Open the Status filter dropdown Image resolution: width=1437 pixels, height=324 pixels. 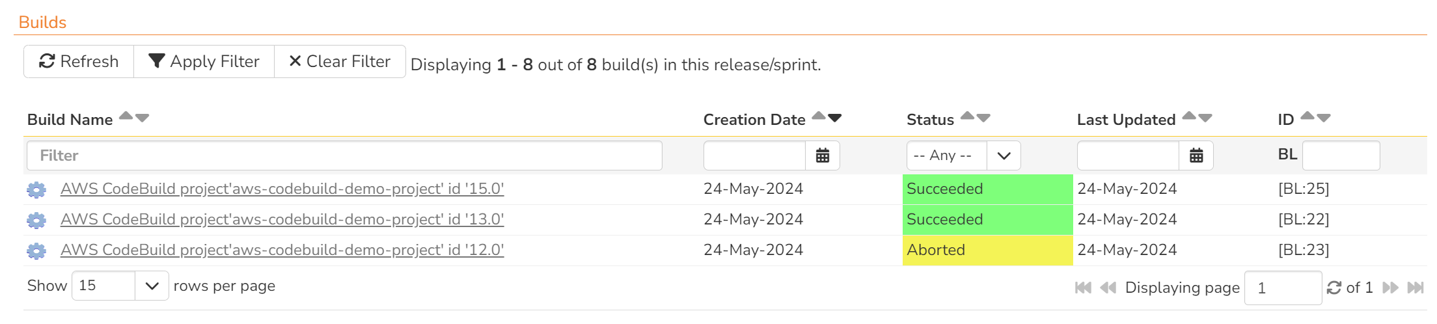point(963,155)
